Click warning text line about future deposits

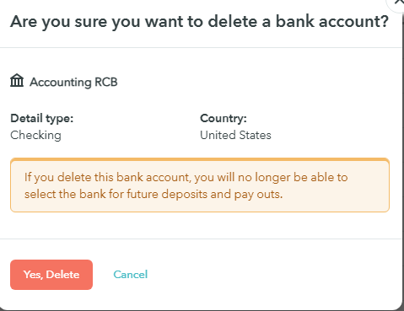click(154, 195)
